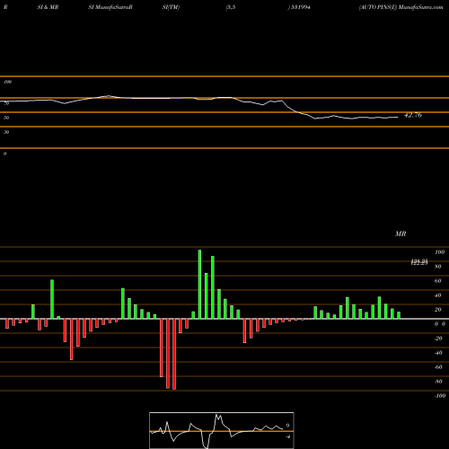449x449 pixels.
Task: Click the '(5,5' parameter text in header
Action: pyautogui.click(x=231, y=7)
